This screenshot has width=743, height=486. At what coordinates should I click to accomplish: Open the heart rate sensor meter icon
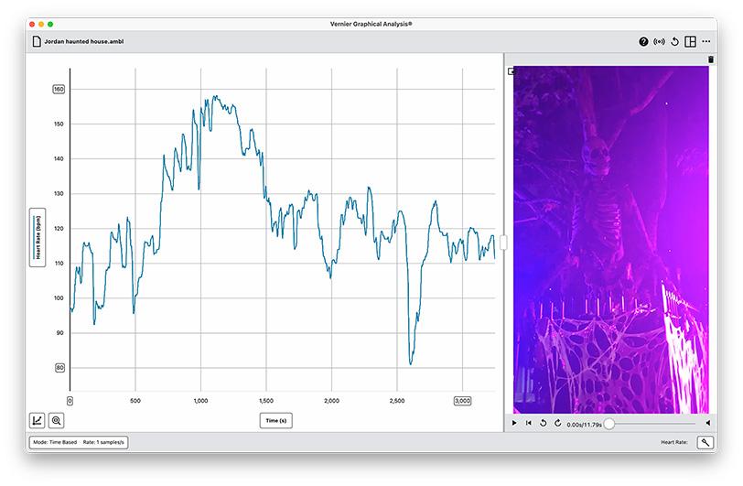click(x=705, y=442)
